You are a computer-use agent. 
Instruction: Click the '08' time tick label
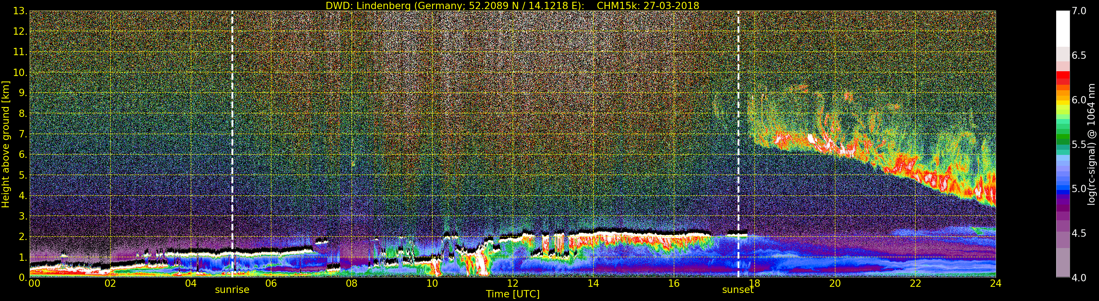[352, 283]
